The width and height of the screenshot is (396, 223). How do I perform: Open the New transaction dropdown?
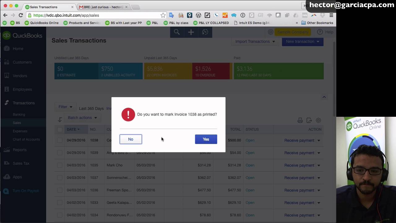tap(303, 42)
